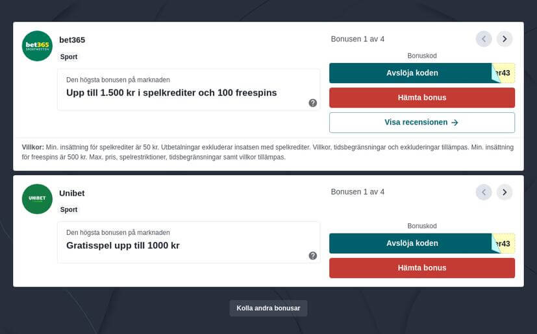The width and height of the screenshot is (537, 334).
Task: Click the Sport tag under Unibet
Action: [69, 210]
